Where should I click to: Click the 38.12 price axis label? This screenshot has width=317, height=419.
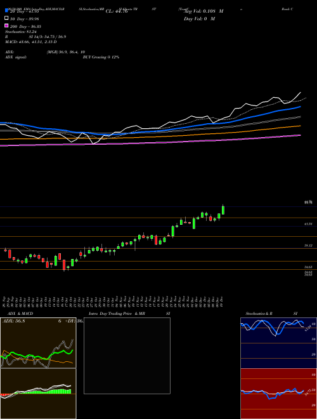pyautogui.click(x=308, y=245)
